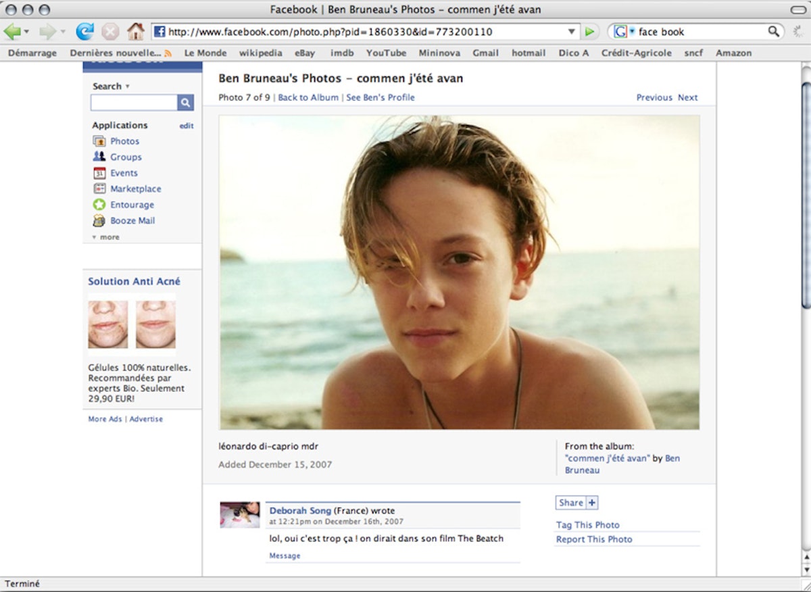Screen dimensions: 811x592
Task: Open the Marketplace icon in the sidebar
Action: coord(99,189)
